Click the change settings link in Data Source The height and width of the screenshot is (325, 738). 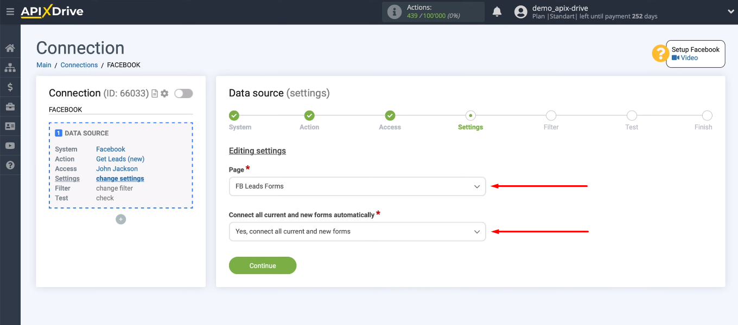point(120,178)
